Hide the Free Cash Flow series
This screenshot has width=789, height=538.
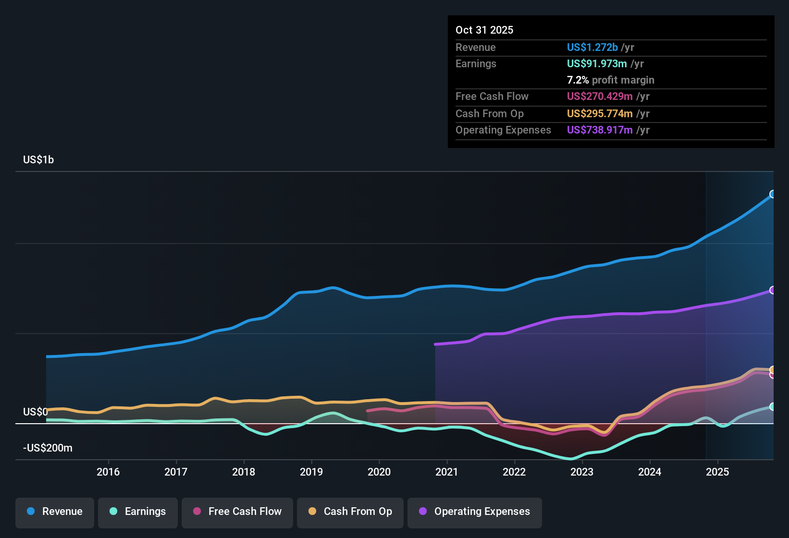click(237, 512)
